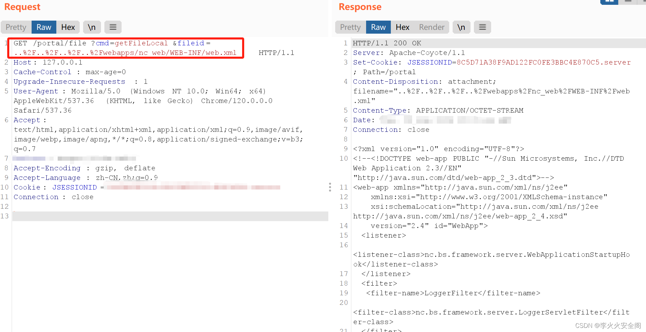Click the HTTP/1.1 200 OK status line
This screenshot has height=332, width=646.
pyautogui.click(x=387, y=43)
